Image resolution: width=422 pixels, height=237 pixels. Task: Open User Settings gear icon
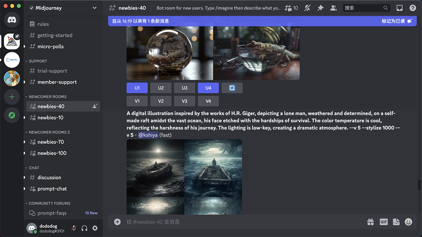(x=95, y=228)
